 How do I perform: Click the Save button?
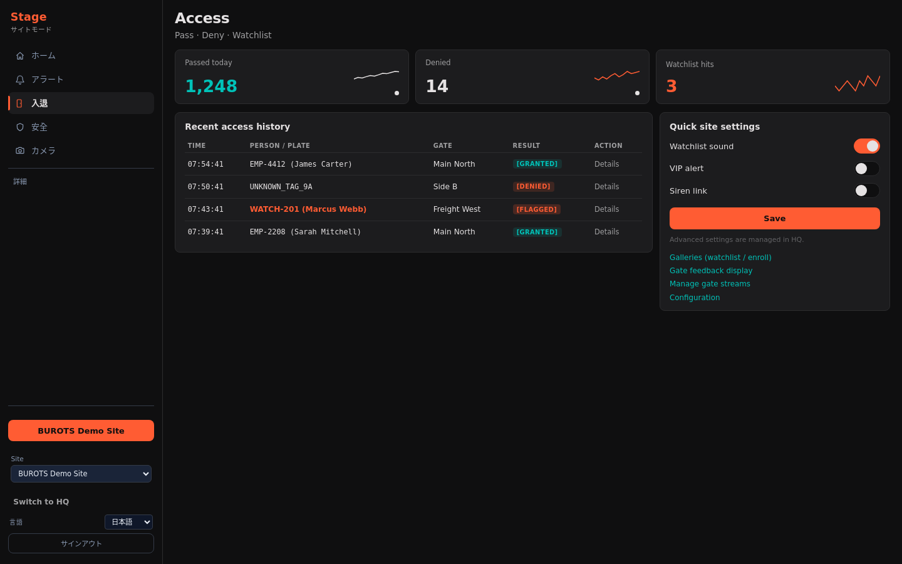[x=775, y=219]
